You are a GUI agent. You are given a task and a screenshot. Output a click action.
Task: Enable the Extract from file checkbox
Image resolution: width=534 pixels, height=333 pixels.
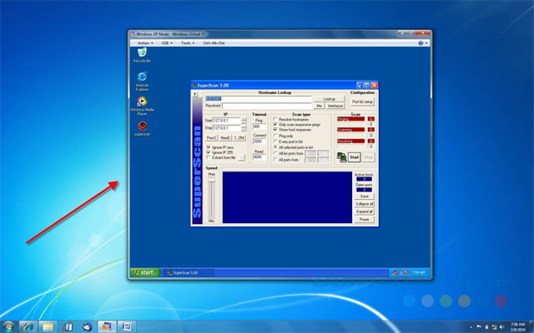(209, 157)
